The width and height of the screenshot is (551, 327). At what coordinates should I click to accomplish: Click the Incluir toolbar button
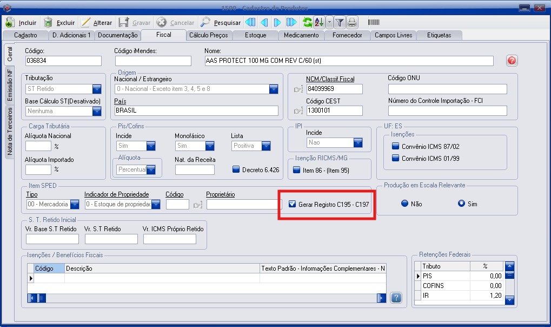[x=22, y=23]
